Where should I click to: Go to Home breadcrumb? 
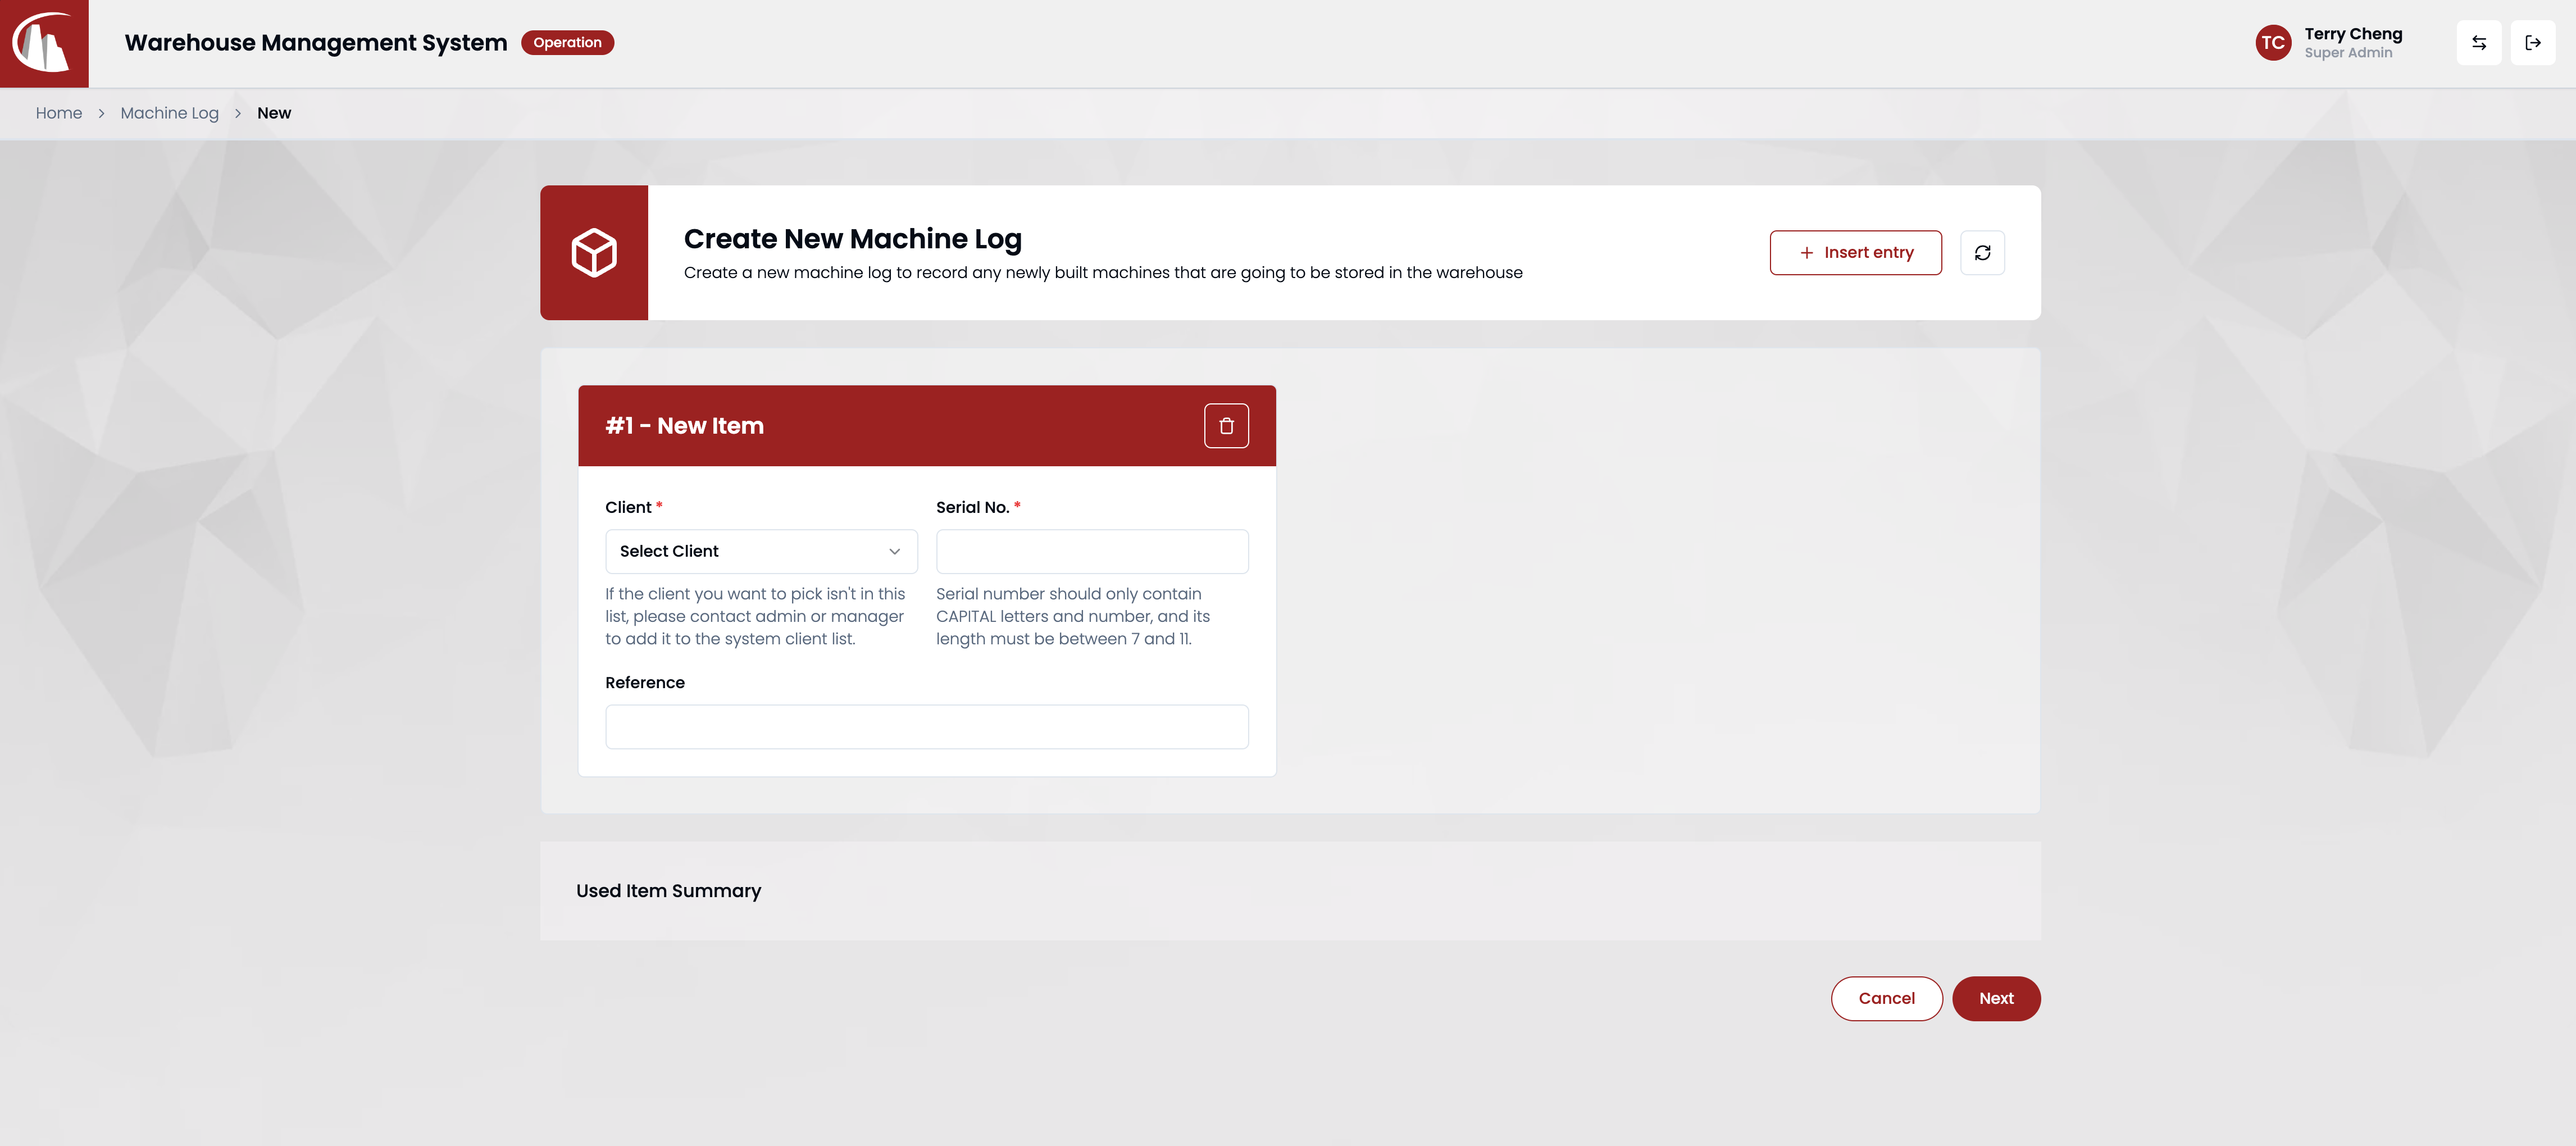tap(59, 114)
